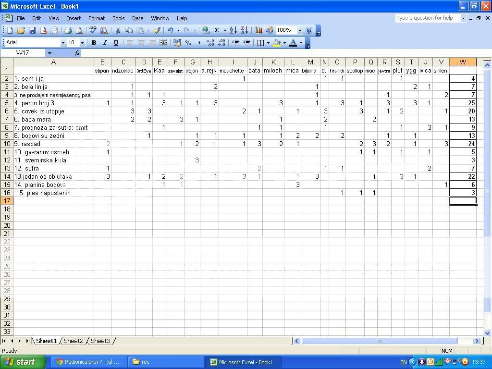The width and height of the screenshot is (492, 369).
Task: Open Print Preview from the toolbar
Action: click(x=79, y=30)
